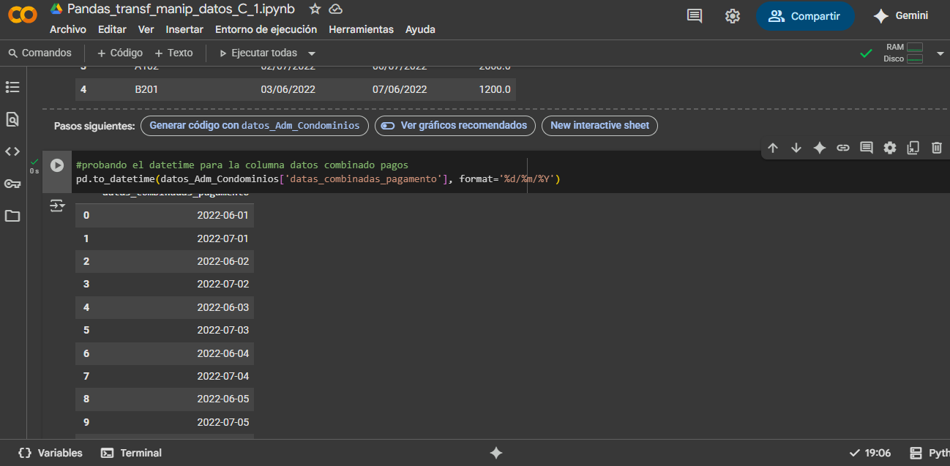The height and width of the screenshot is (466, 950).
Task: Click the date cell 2022-06-05
Action: click(222, 399)
